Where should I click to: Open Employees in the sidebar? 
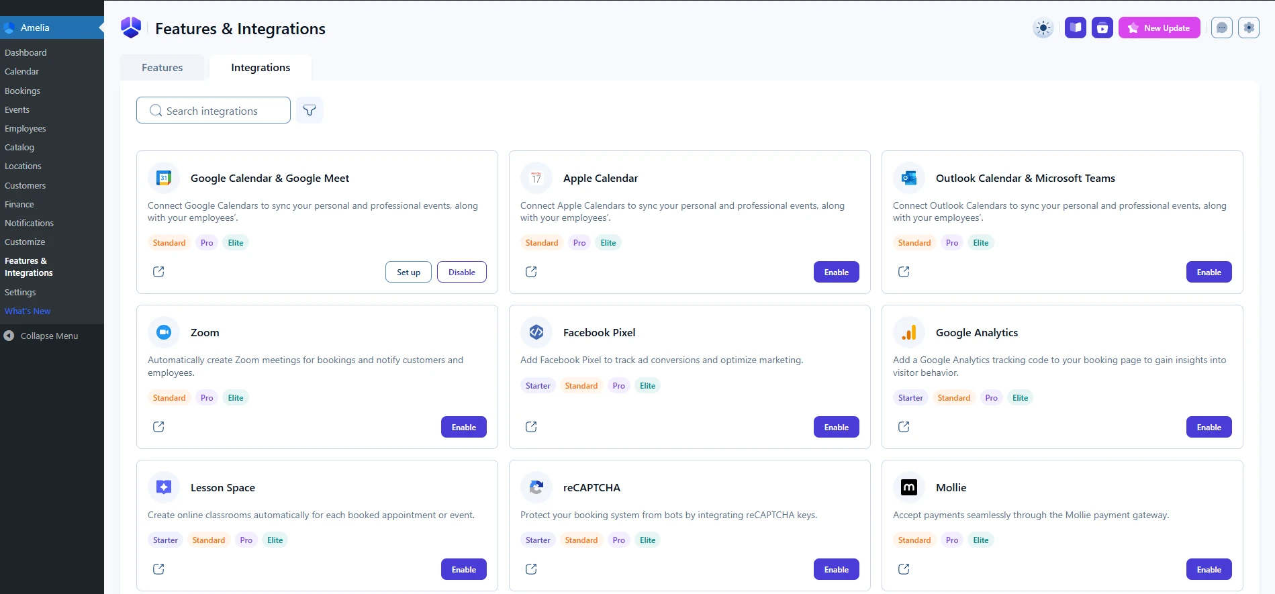point(26,129)
